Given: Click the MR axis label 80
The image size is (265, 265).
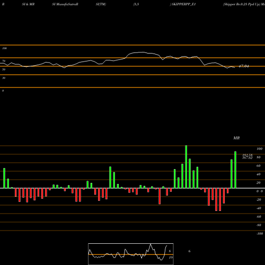Looking at the screenshot, I should click(x=258, y=157).
